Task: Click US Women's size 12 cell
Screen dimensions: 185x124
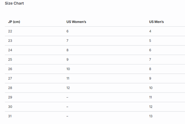Action: (x=68, y=88)
